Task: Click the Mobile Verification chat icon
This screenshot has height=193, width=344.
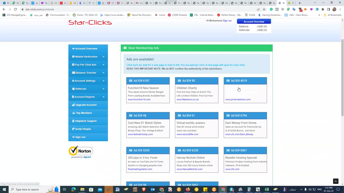Action: click(73, 57)
